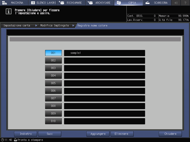Click the help question mark icon

[x=185, y=3]
